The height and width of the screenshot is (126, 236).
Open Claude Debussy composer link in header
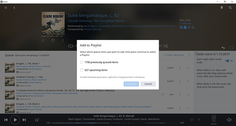(x=93, y=29)
